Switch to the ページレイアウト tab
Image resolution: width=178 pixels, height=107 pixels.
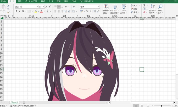coord(31,1)
